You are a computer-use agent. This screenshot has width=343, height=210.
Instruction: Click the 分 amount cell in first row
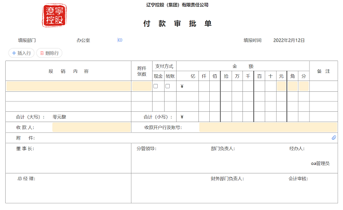pos(304,86)
